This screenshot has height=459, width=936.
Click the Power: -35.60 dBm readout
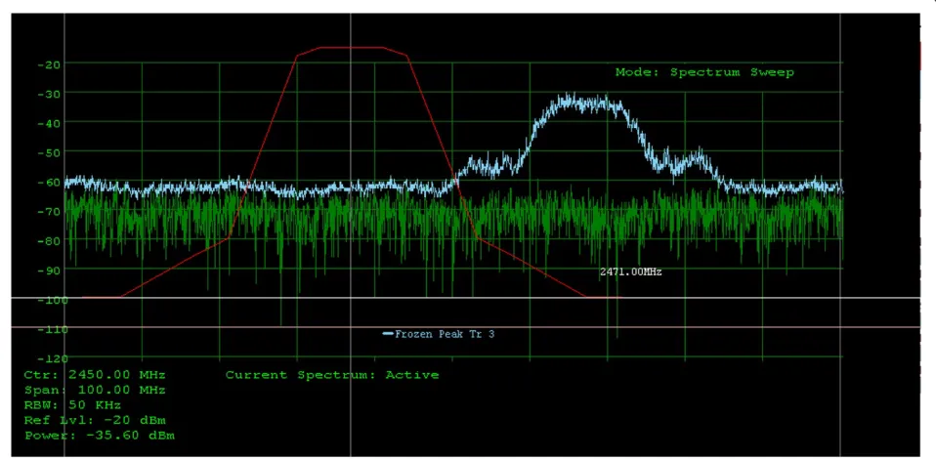click(100, 436)
